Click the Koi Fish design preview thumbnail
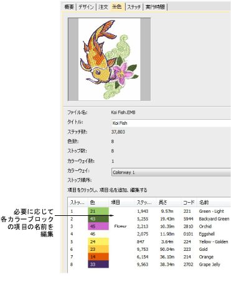Viewport: 231px width, 282px height. pos(109,59)
